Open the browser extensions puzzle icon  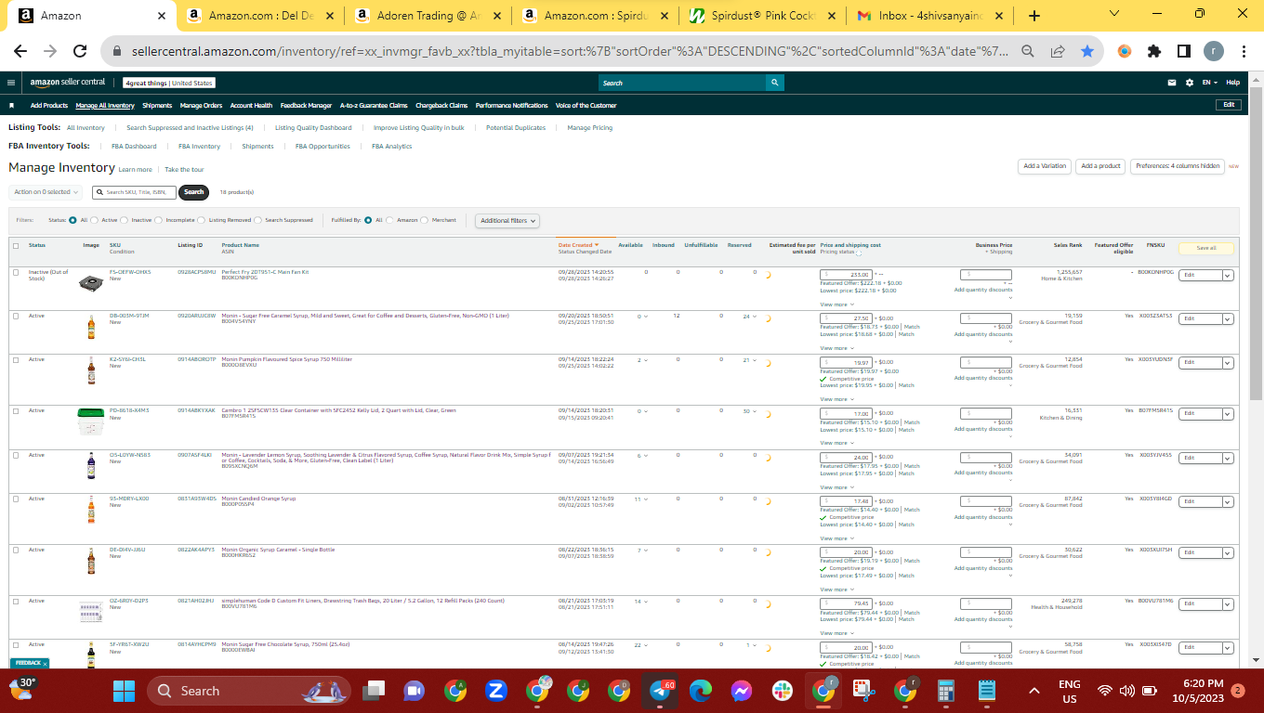click(1154, 52)
